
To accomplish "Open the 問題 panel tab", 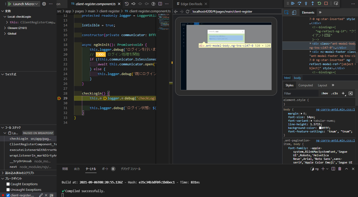I will (x=65, y=169).
